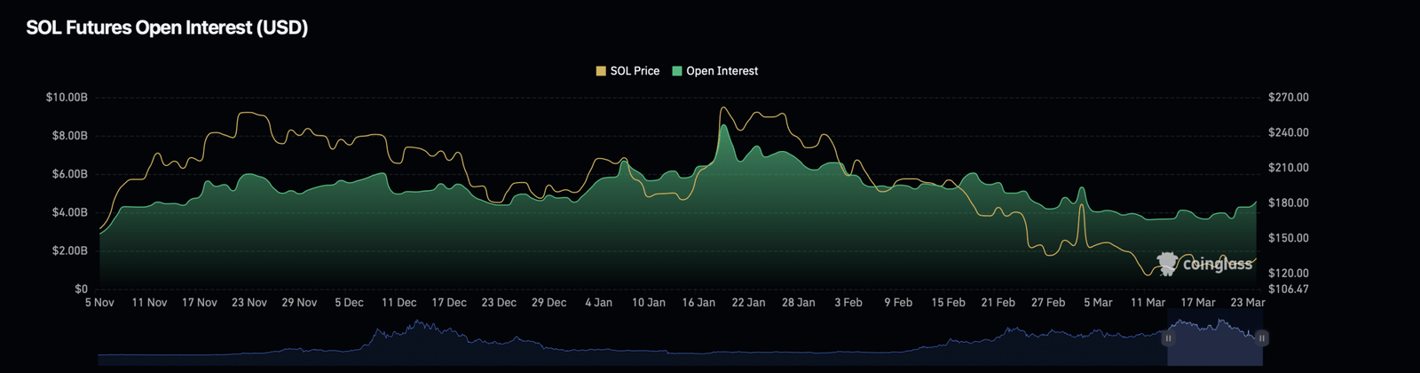Click the $0 left axis label

coord(81,290)
